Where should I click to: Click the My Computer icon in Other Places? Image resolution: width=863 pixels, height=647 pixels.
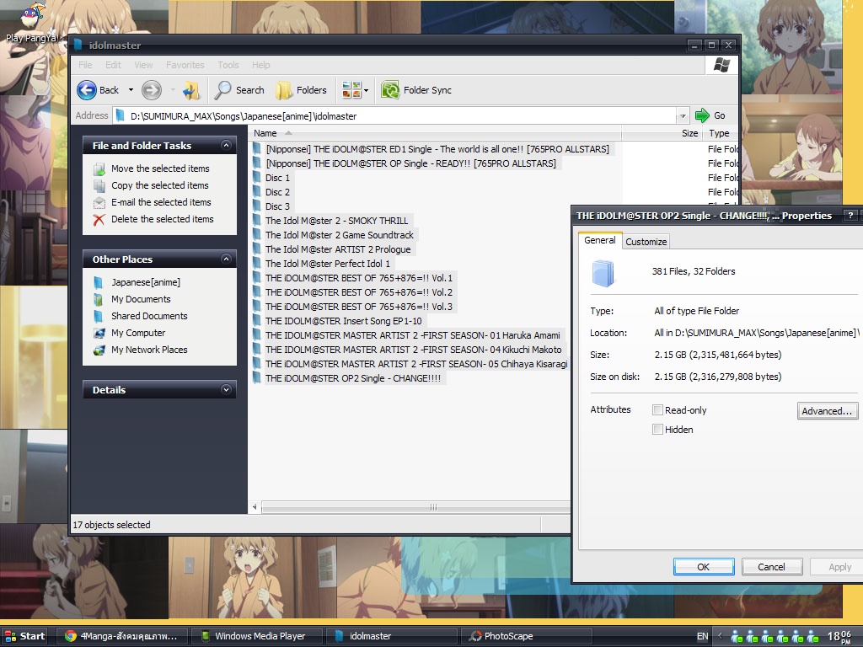click(99, 333)
